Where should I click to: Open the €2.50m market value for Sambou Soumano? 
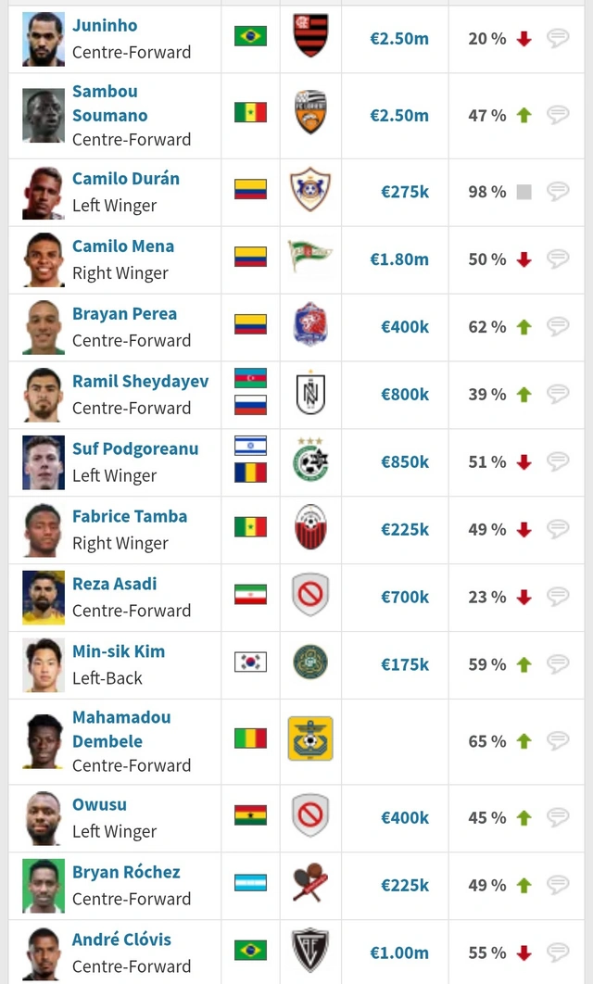pyautogui.click(x=399, y=116)
